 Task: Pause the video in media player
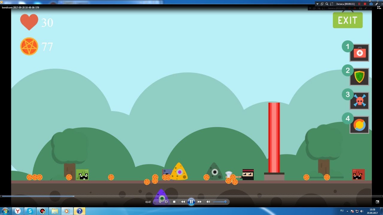[x=191, y=202]
